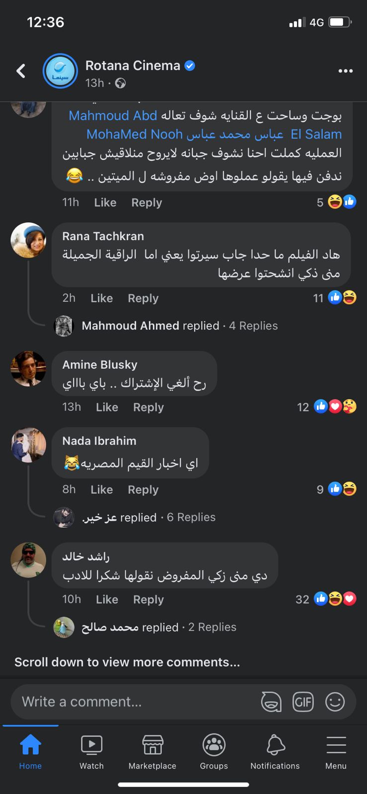Open Mahmoud Abd mention link

(113, 116)
